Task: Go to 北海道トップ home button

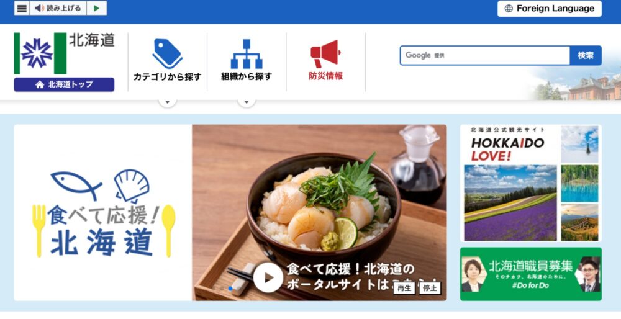Action: 64,84
